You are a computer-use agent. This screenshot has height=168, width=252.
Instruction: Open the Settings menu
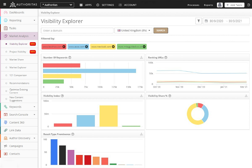coord(105,5)
